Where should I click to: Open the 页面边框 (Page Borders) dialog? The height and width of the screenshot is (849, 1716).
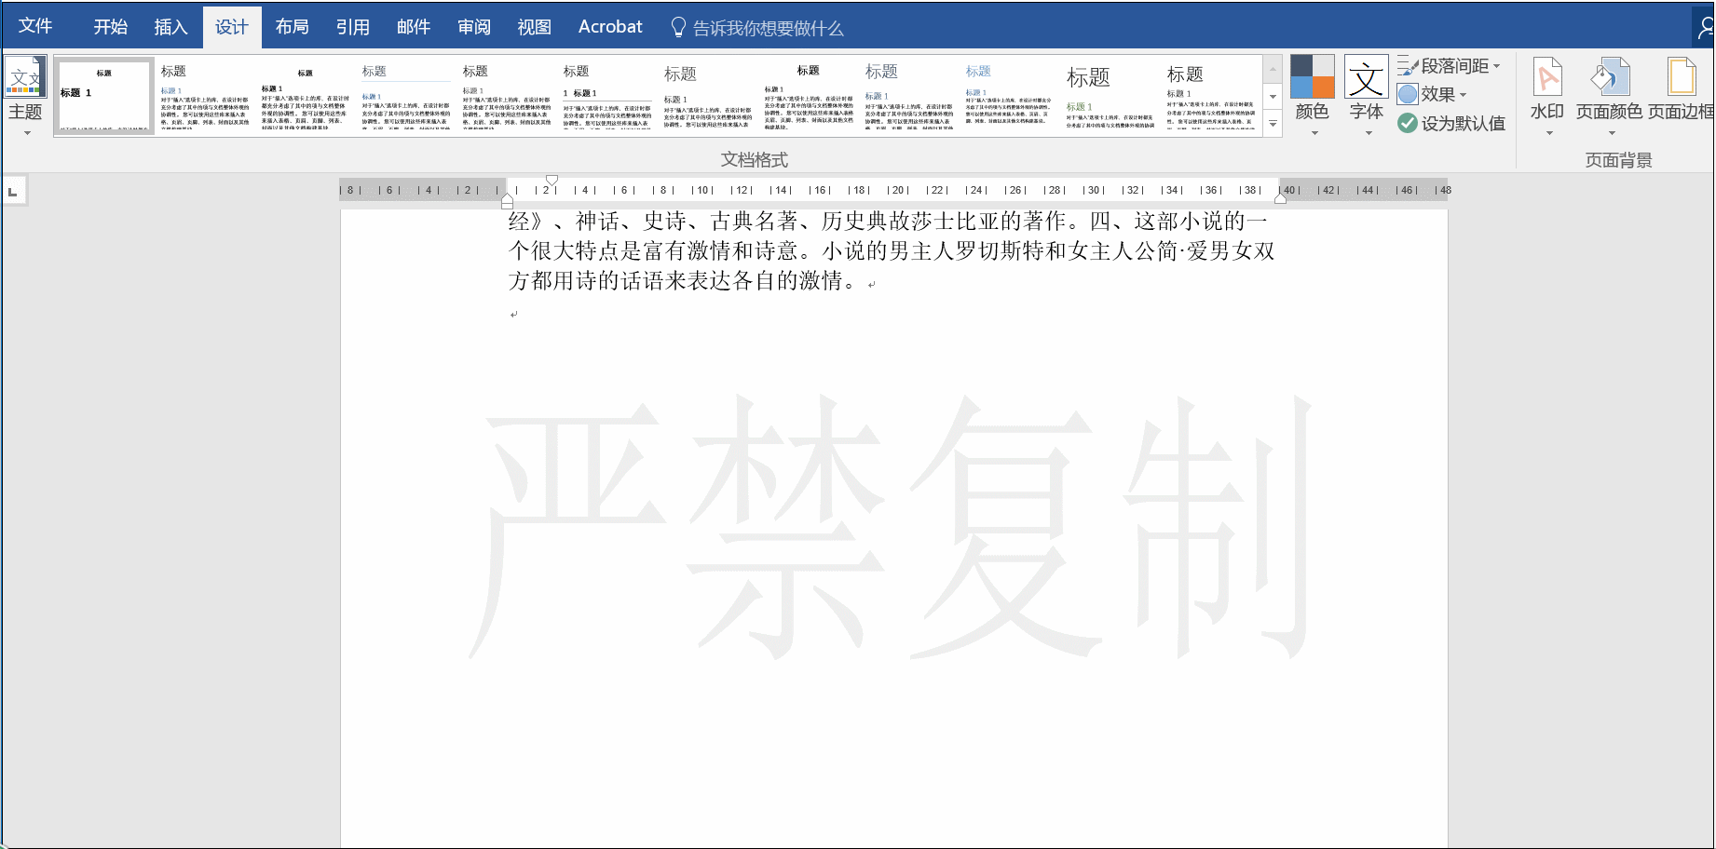(1682, 93)
